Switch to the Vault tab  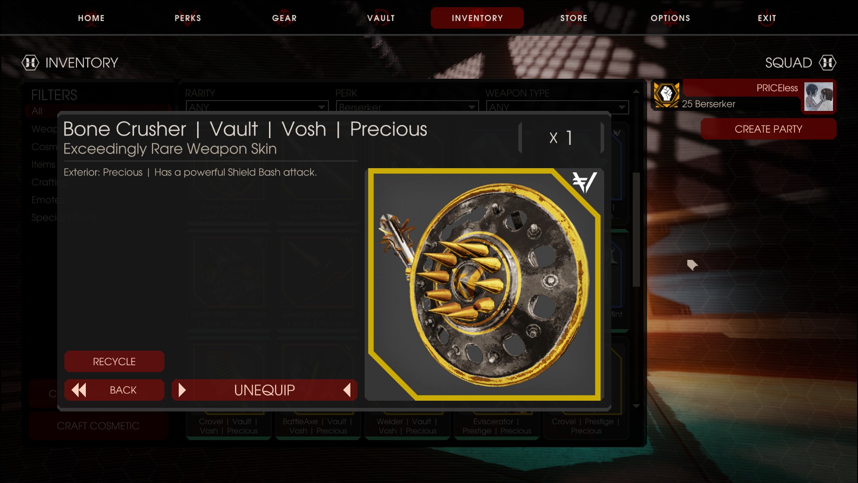pos(381,18)
